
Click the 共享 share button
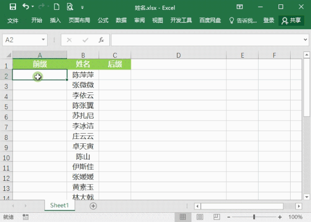coord(291,20)
